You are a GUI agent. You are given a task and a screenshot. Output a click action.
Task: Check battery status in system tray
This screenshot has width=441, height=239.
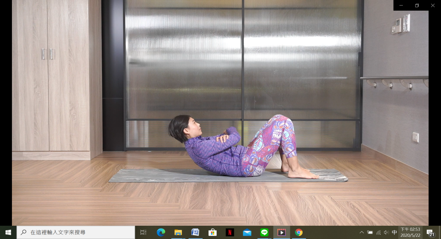click(370, 232)
